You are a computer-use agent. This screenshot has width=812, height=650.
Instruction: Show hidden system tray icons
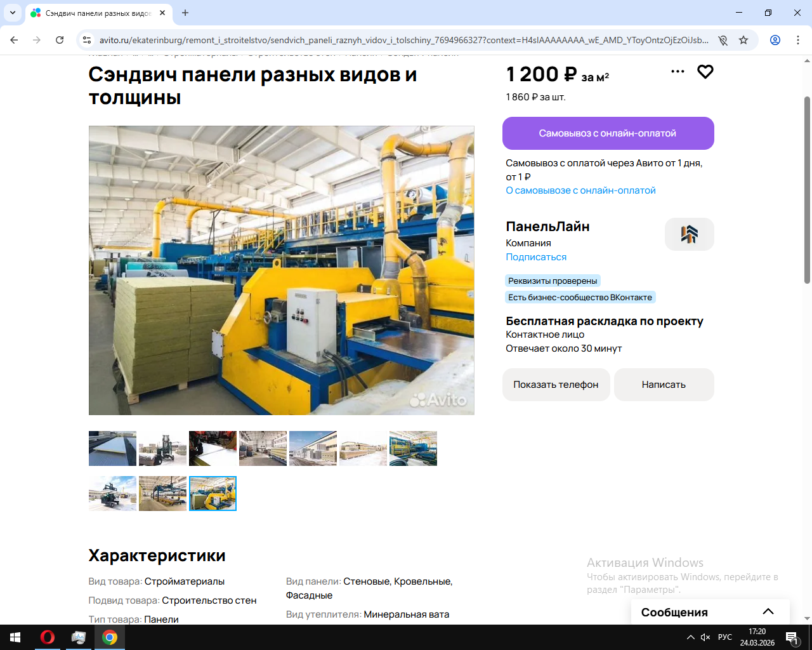coord(690,637)
